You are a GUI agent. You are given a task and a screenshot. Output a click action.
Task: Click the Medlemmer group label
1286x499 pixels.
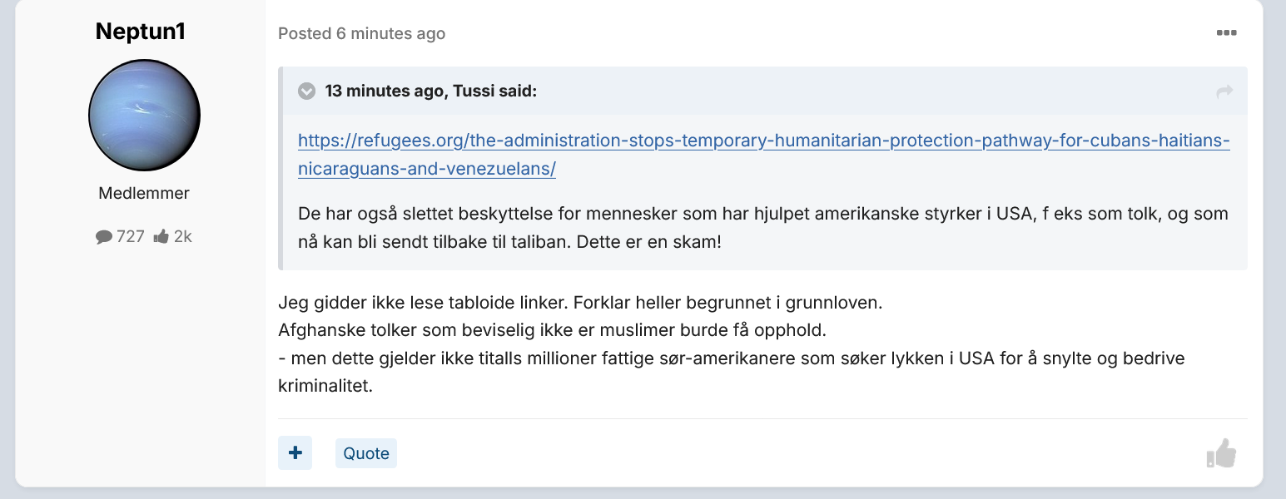[144, 193]
